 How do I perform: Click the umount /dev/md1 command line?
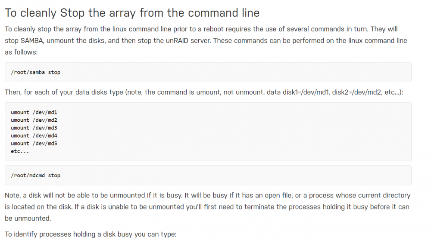click(34, 112)
